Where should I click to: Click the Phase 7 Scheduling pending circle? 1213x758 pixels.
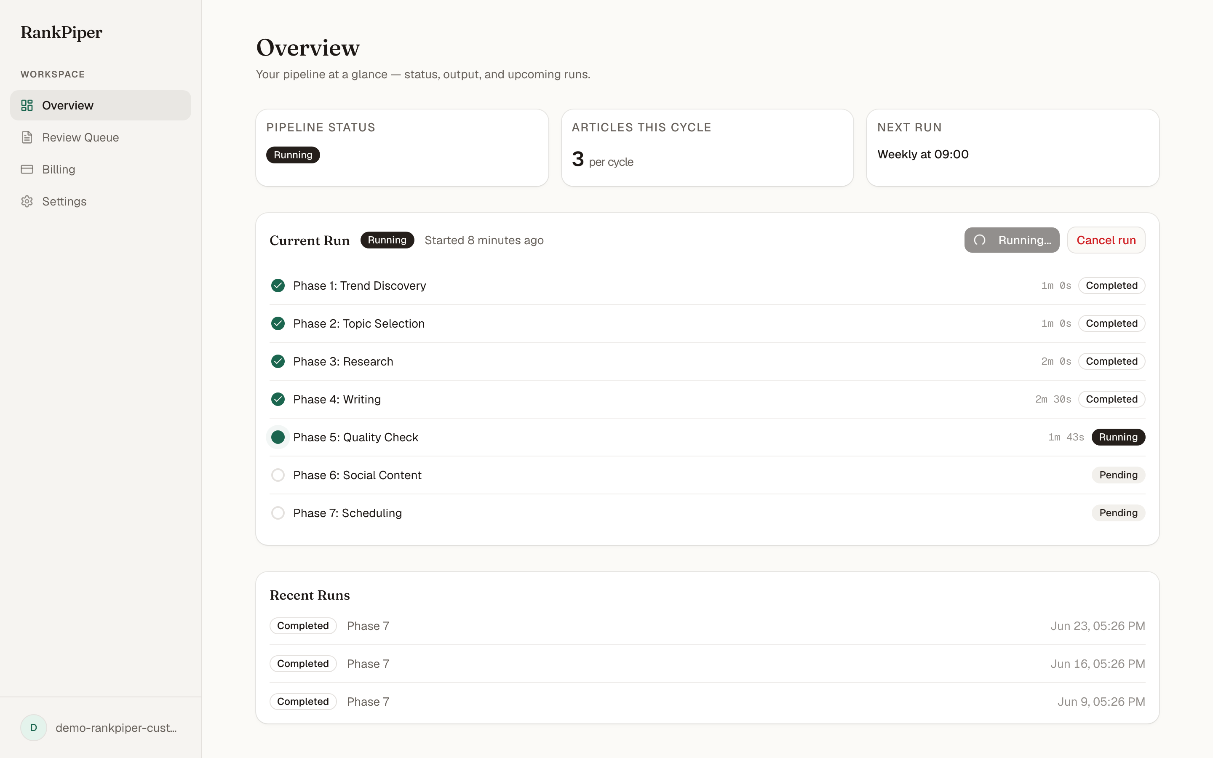point(278,513)
